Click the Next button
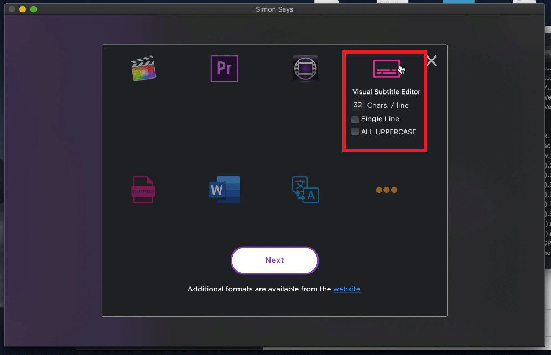This screenshot has height=355, width=551. point(274,260)
